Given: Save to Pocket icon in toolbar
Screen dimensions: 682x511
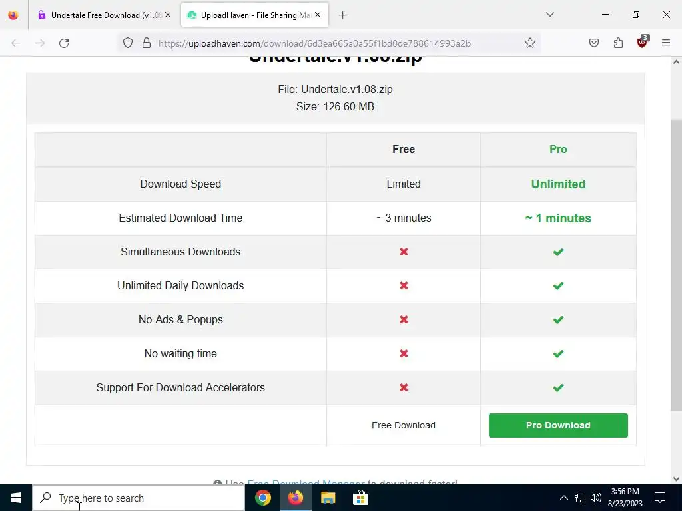Looking at the screenshot, I should (593, 43).
